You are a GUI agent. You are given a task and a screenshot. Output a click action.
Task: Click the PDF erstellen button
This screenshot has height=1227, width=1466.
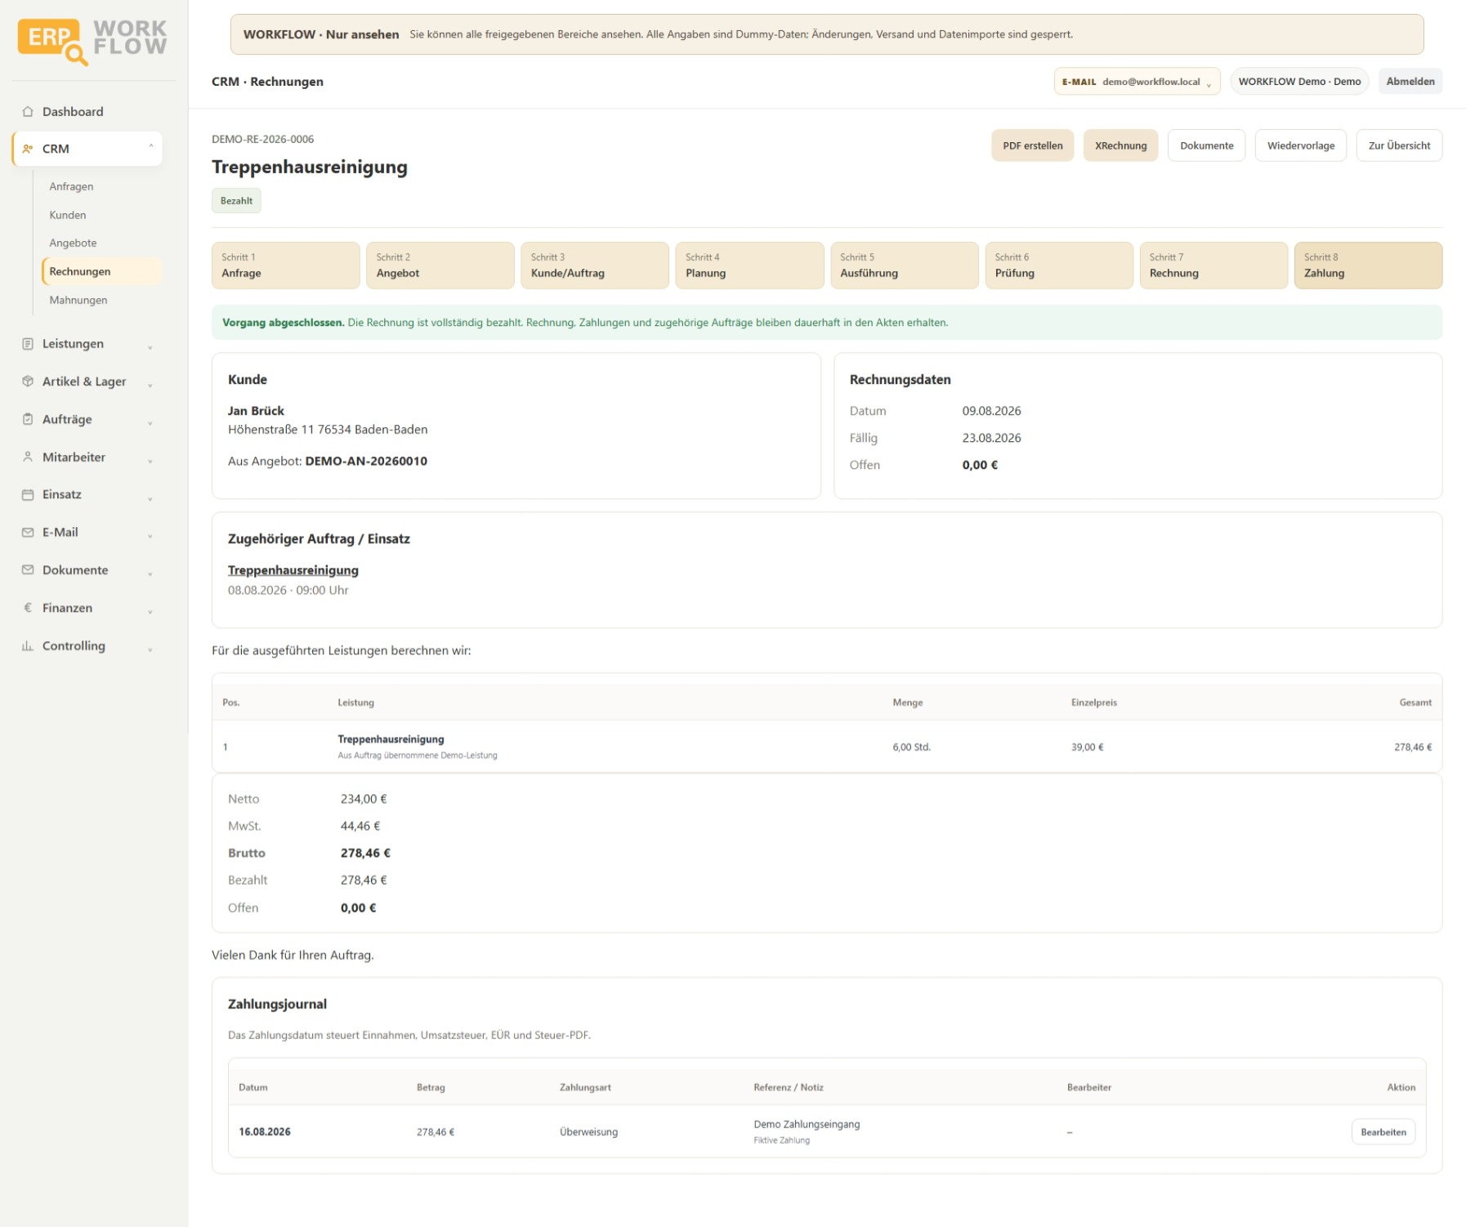pyautogui.click(x=1032, y=145)
